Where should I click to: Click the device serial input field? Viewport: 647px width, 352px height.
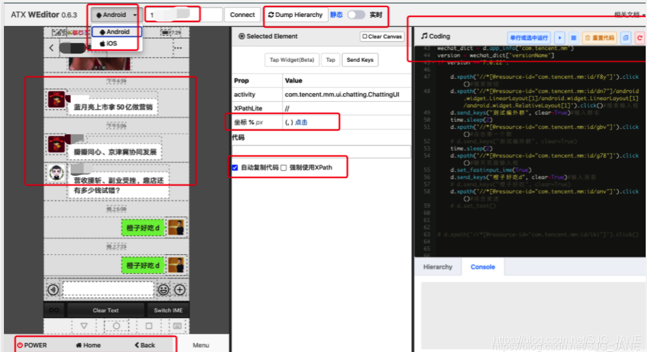[184, 15]
